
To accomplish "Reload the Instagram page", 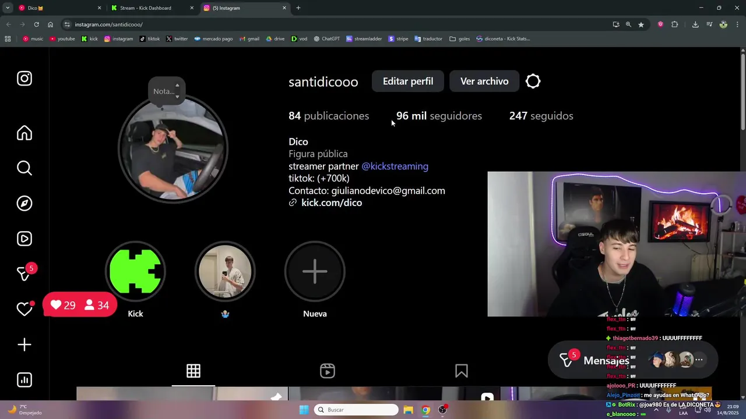I will (36, 24).
